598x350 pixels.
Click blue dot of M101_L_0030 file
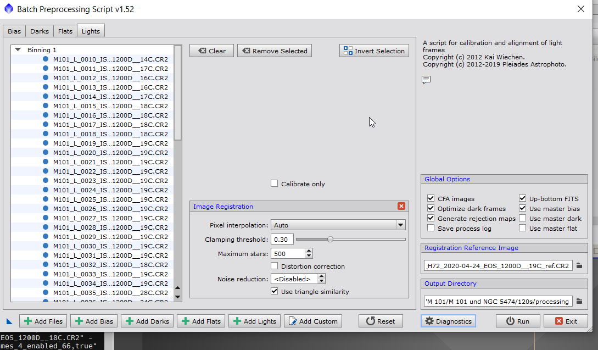click(46, 246)
